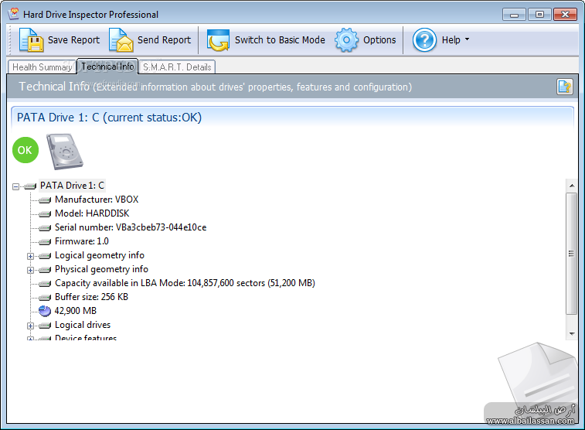Click the app icon in the title bar

tap(14, 14)
